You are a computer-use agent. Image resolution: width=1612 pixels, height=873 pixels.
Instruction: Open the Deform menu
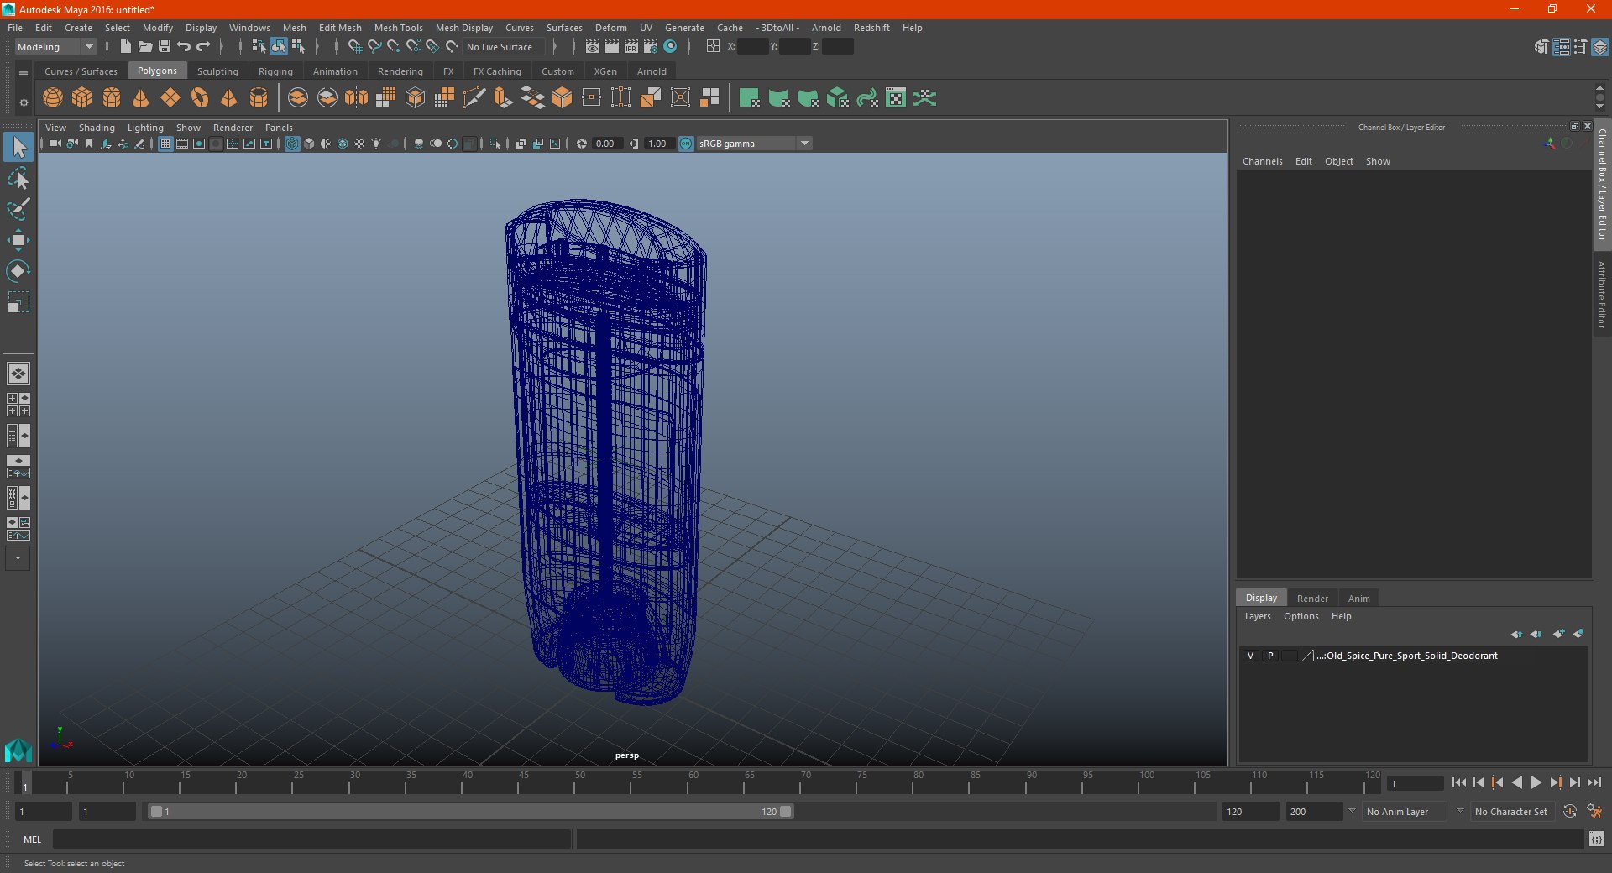click(x=610, y=28)
